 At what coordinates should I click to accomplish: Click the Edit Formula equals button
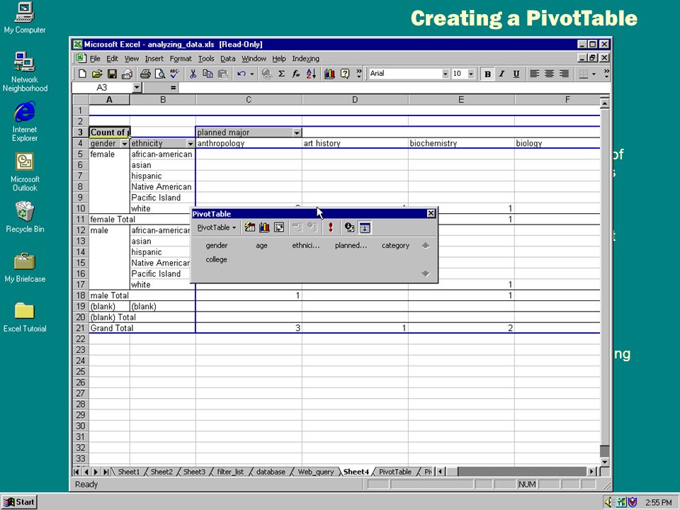tap(173, 88)
